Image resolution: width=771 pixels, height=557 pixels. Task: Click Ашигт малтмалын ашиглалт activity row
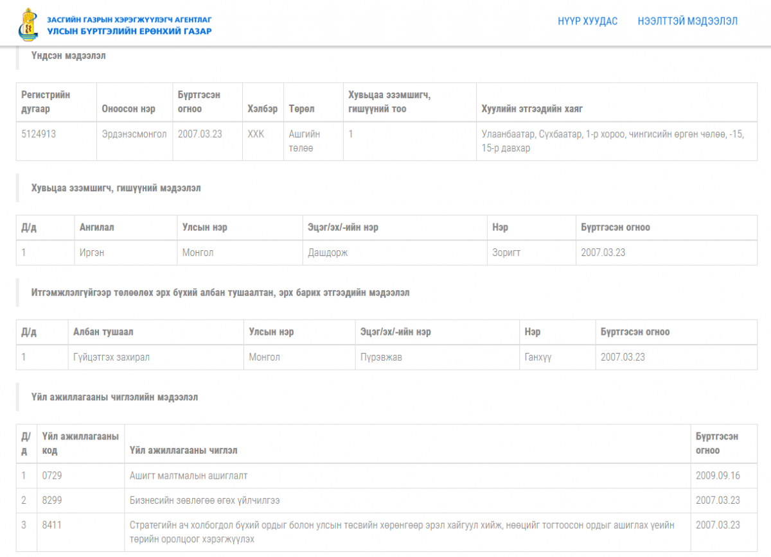[x=188, y=476]
